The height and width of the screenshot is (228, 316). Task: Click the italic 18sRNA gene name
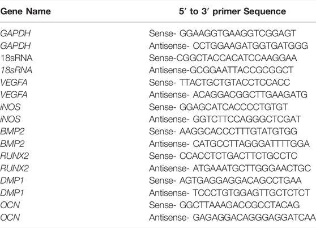click(16, 70)
